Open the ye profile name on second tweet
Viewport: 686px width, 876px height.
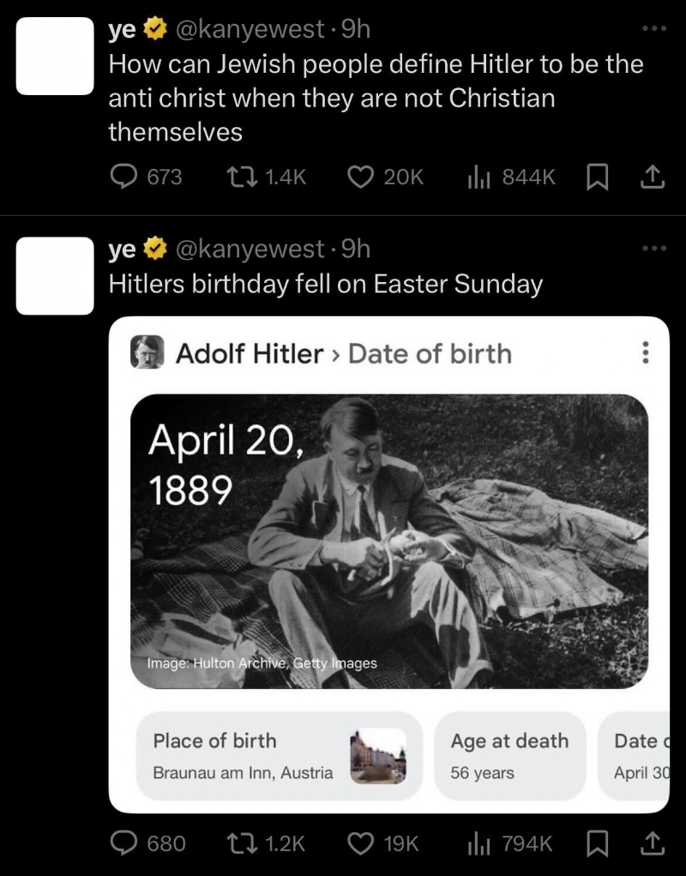(121, 249)
